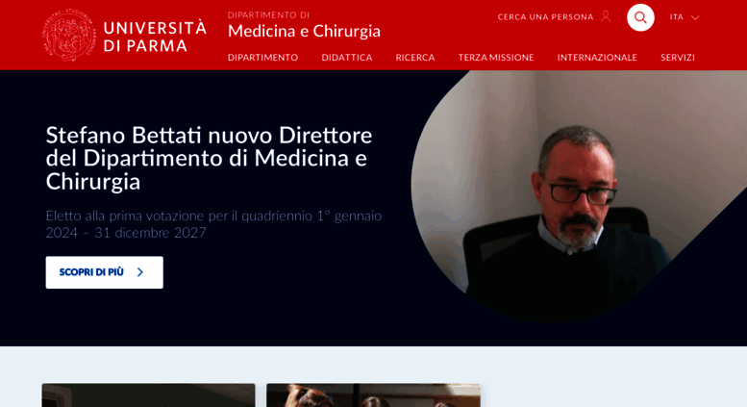Image resolution: width=747 pixels, height=407 pixels.
Task: Click the Università di Parma seal logo
Action: [68, 35]
